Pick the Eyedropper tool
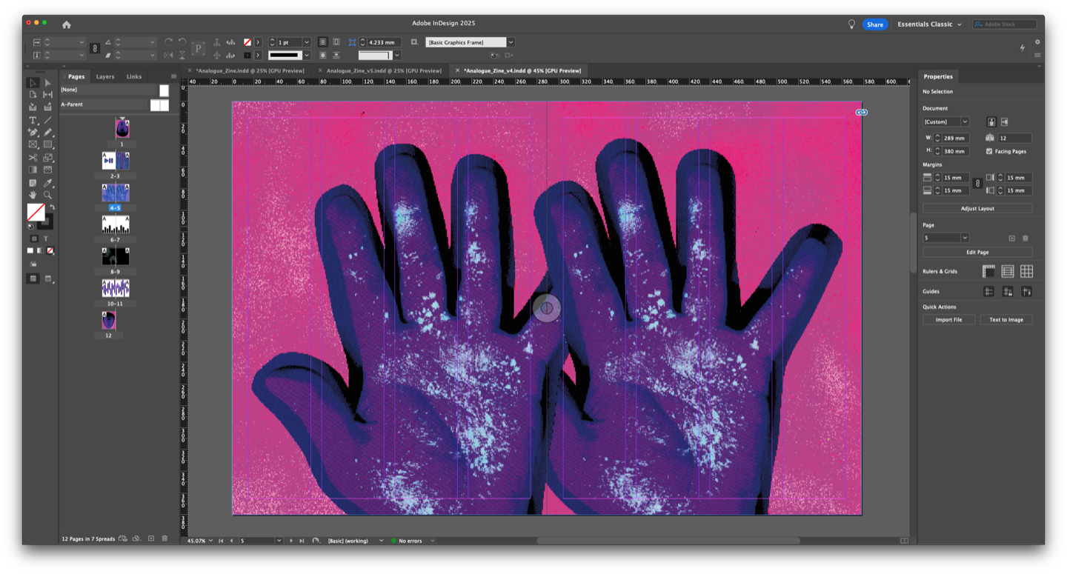Screen dimensions: 1067x574 point(47,183)
